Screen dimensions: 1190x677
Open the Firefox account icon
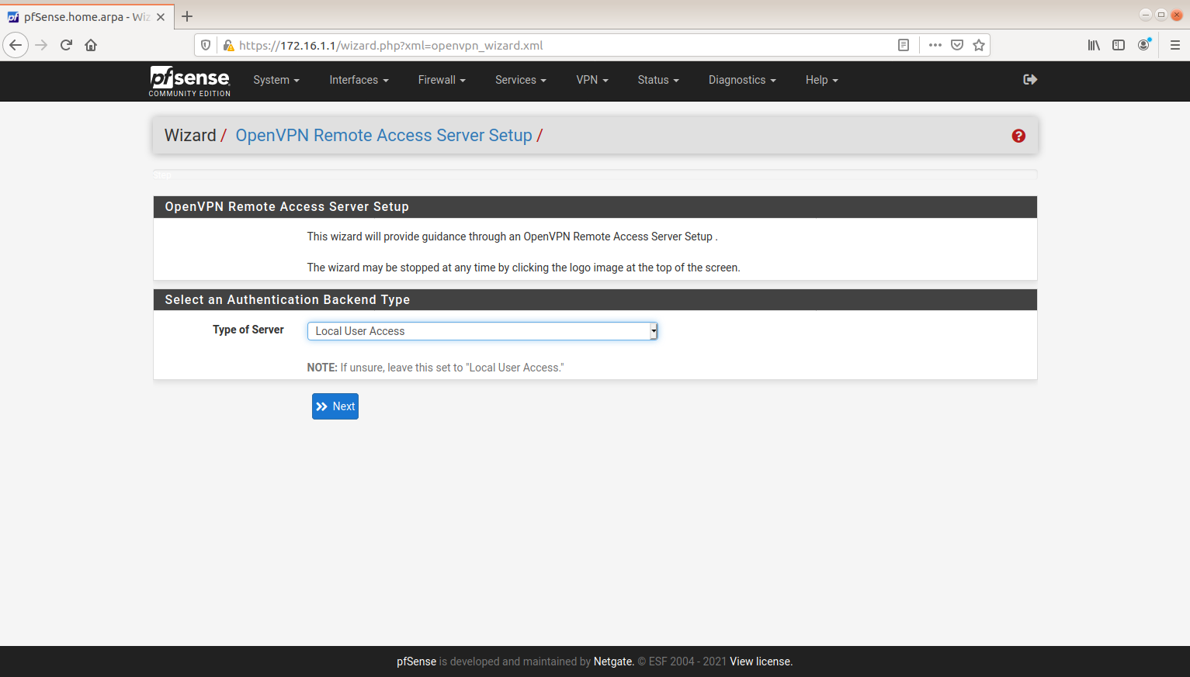(1143, 45)
